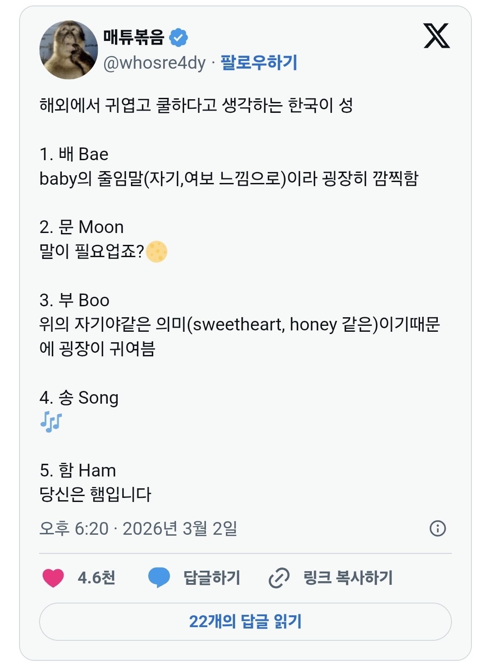Image resolution: width=491 pixels, height=664 pixels.
Task: Click the blue music notes emoji
Action: coord(51,421)
